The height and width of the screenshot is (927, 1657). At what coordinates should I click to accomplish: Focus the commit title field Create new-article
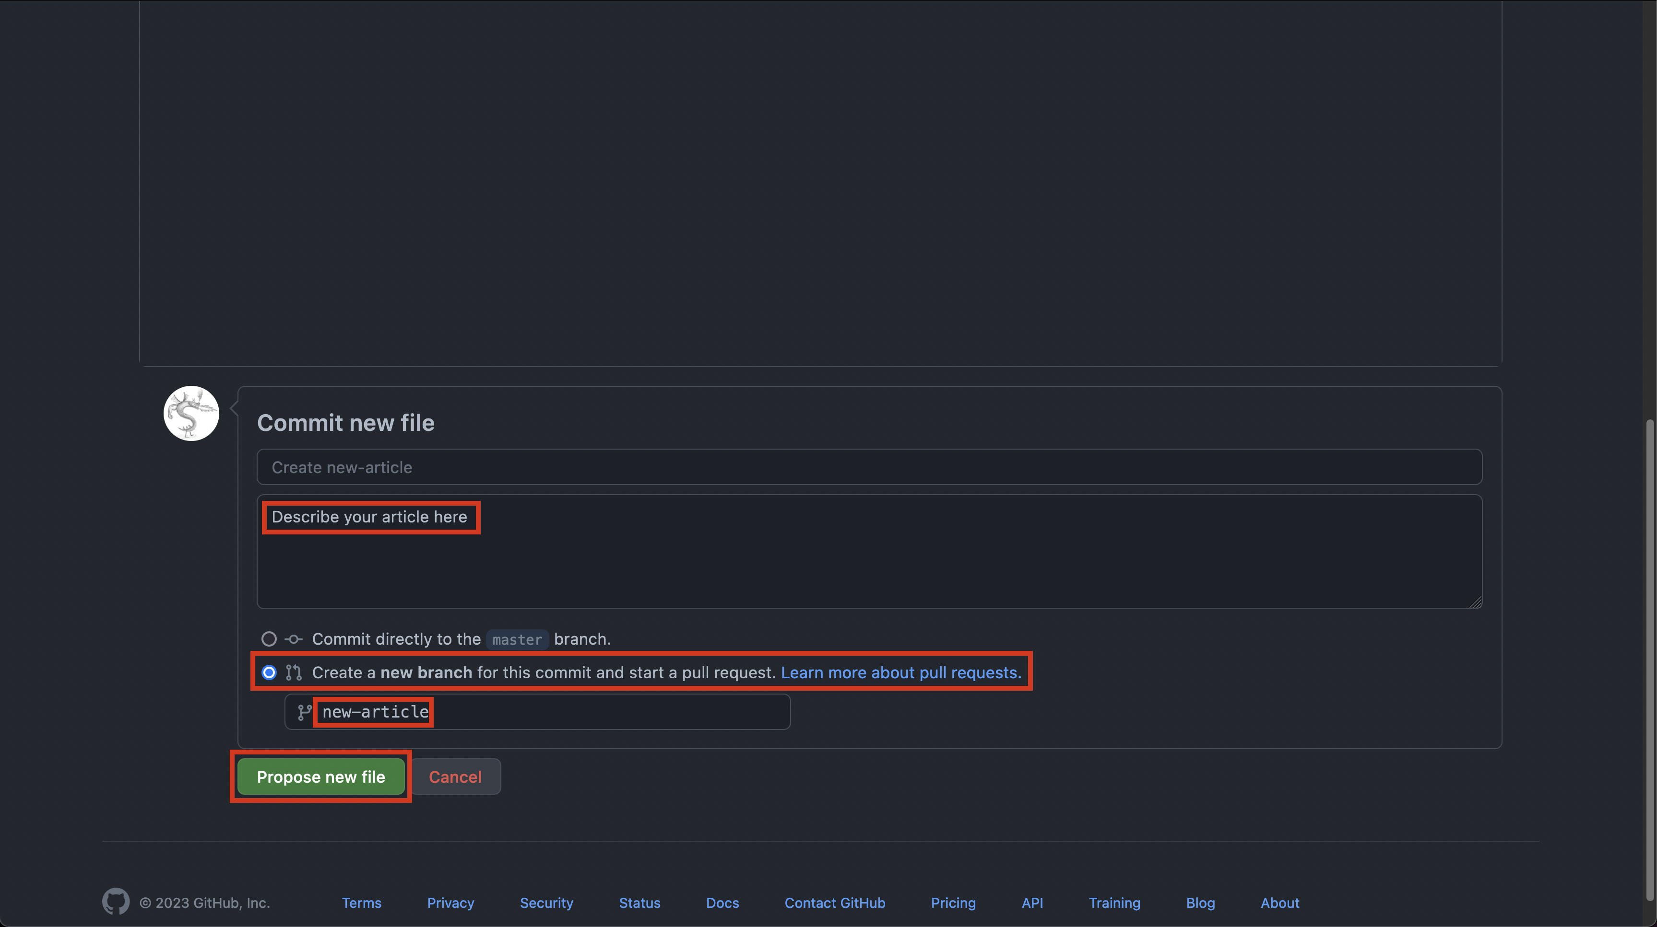tap(869, 467)
